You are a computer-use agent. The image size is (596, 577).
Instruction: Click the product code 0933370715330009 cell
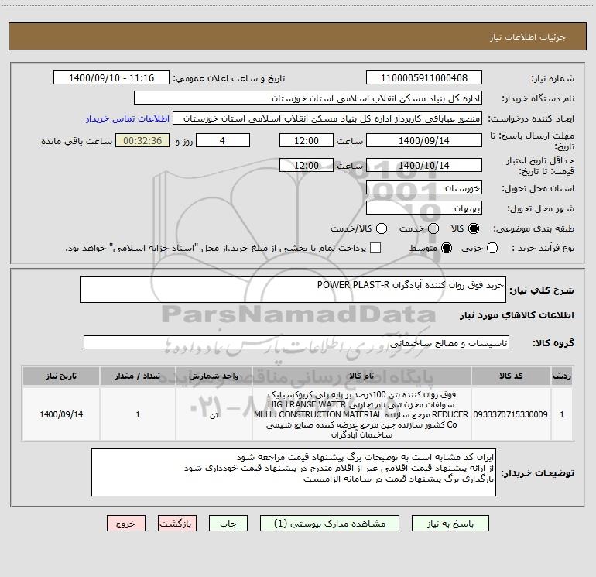click(x=511, y=414)
